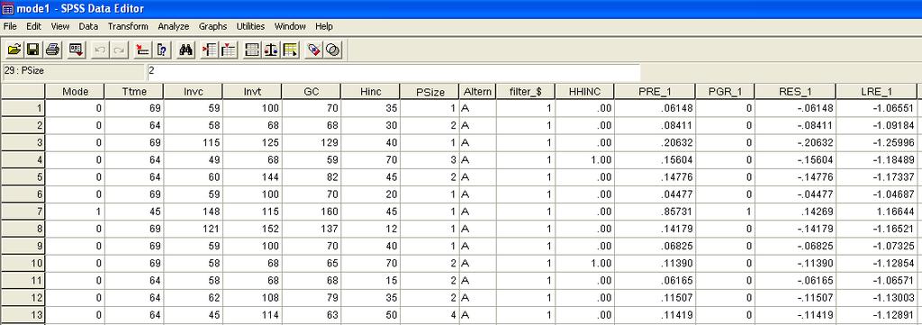The width and height of the screenshot is (922, 325).
Task: Click the Select Cases icon
Action: tap(290, 50)
